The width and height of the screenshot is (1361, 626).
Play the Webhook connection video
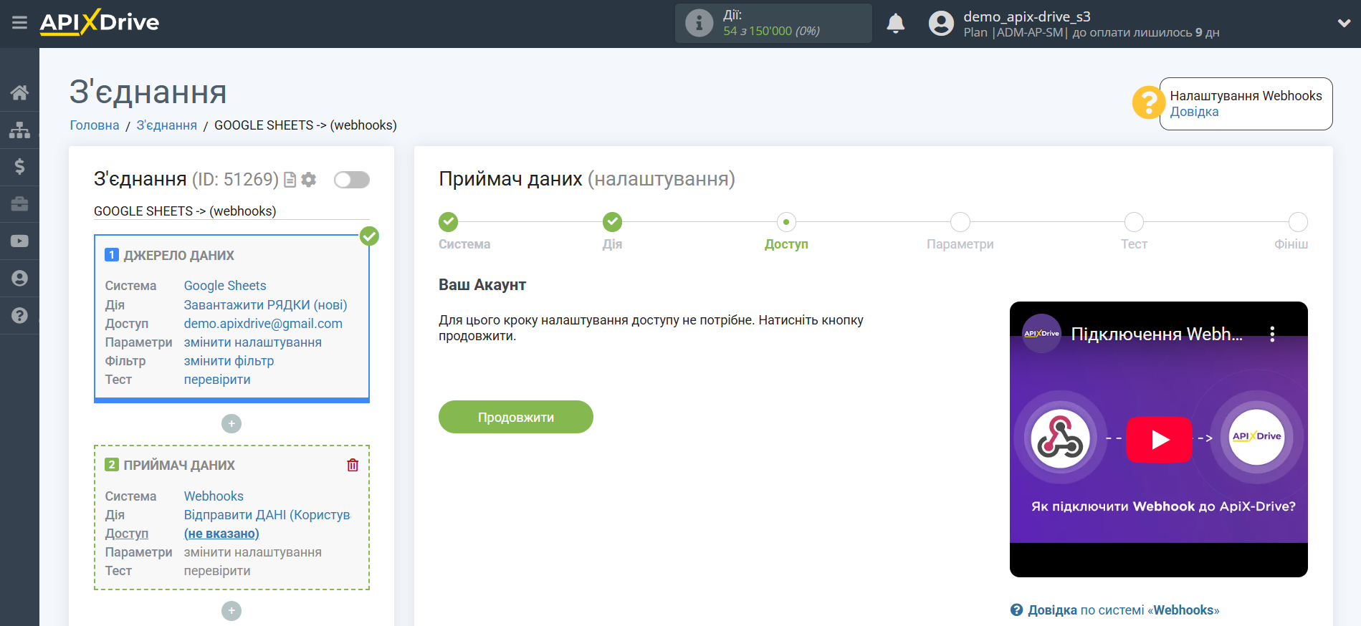pyautogui.click(x=1159, y=439)
